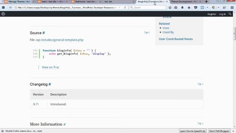Click the colored extension icon in toolbar
The image size is (236, 133).
click(213, 7)
